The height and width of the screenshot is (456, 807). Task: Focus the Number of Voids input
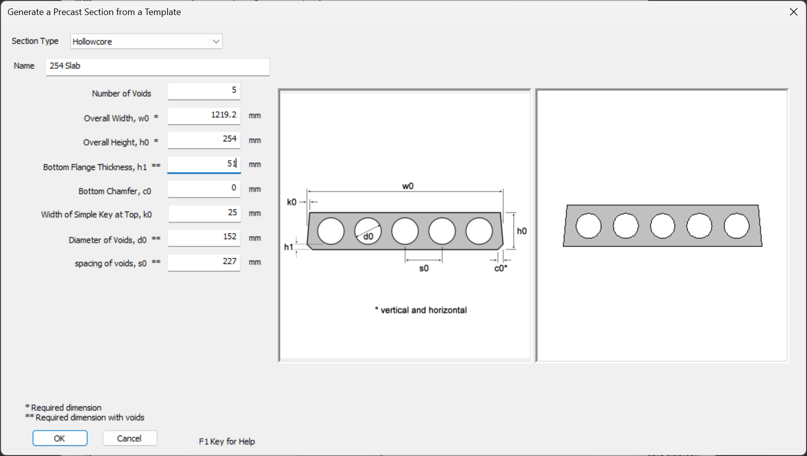point(204,91)
